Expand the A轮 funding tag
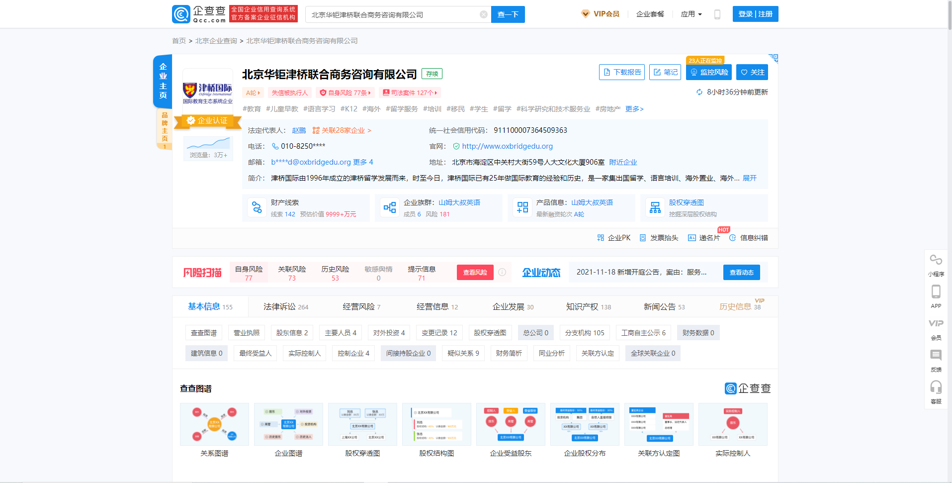Screen dimensions: 952x483 pos(253,93)
